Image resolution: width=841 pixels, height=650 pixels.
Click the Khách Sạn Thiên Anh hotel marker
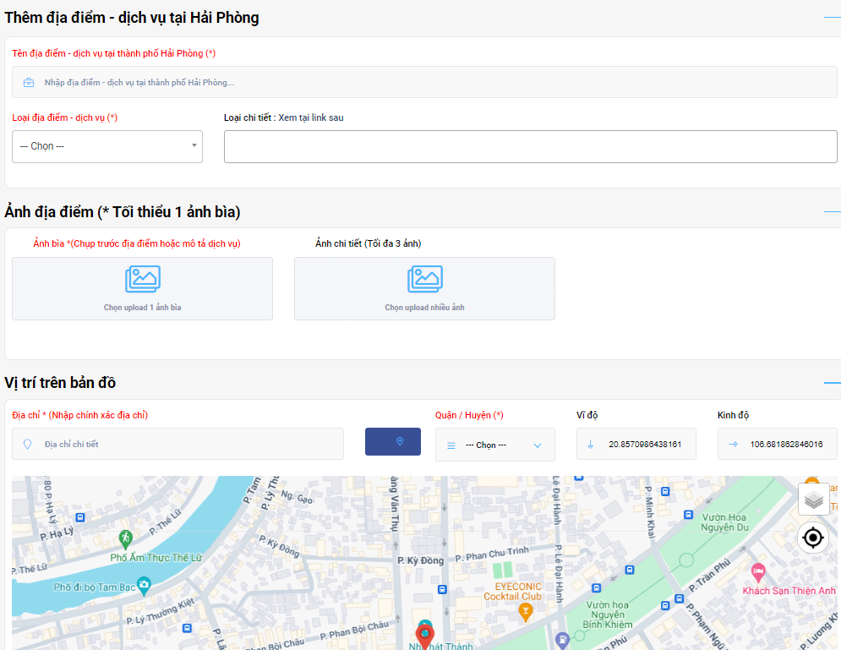(757, 571)
